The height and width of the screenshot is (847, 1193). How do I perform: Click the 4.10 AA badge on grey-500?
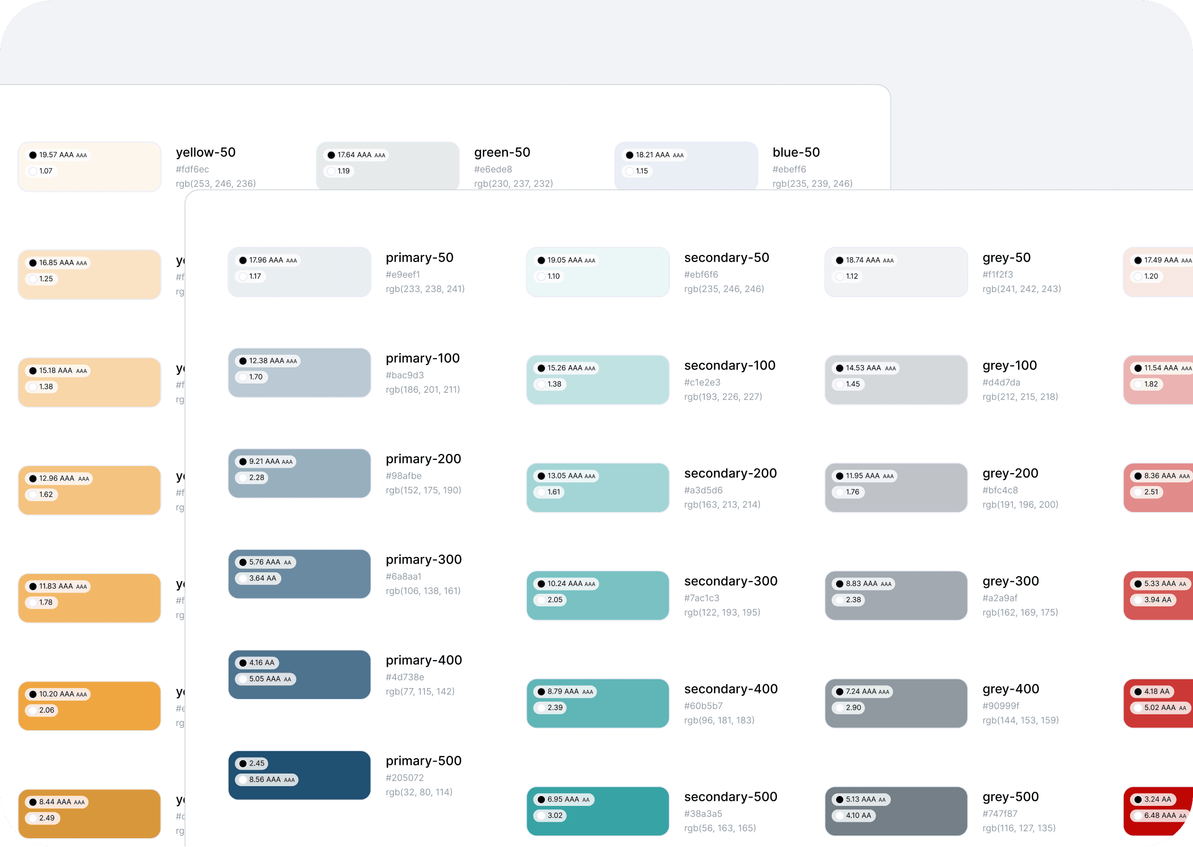[x=854, y=816]
